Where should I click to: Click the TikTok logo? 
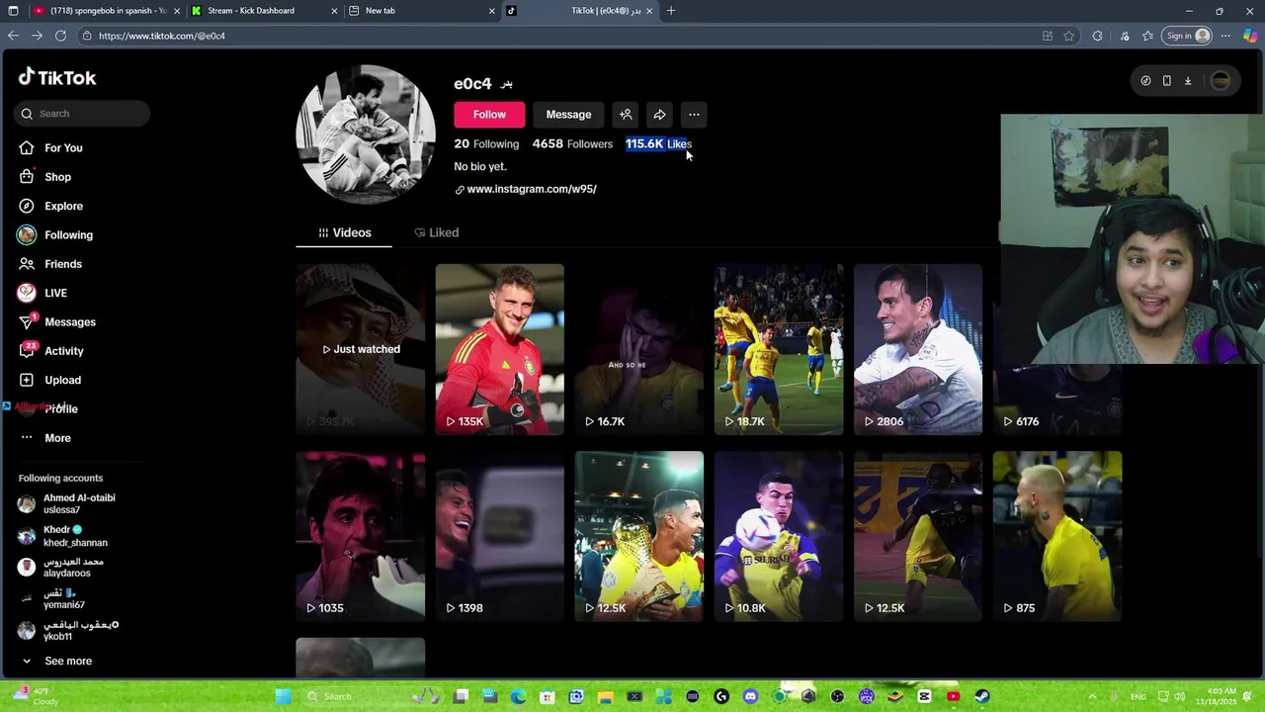(56, 77)
